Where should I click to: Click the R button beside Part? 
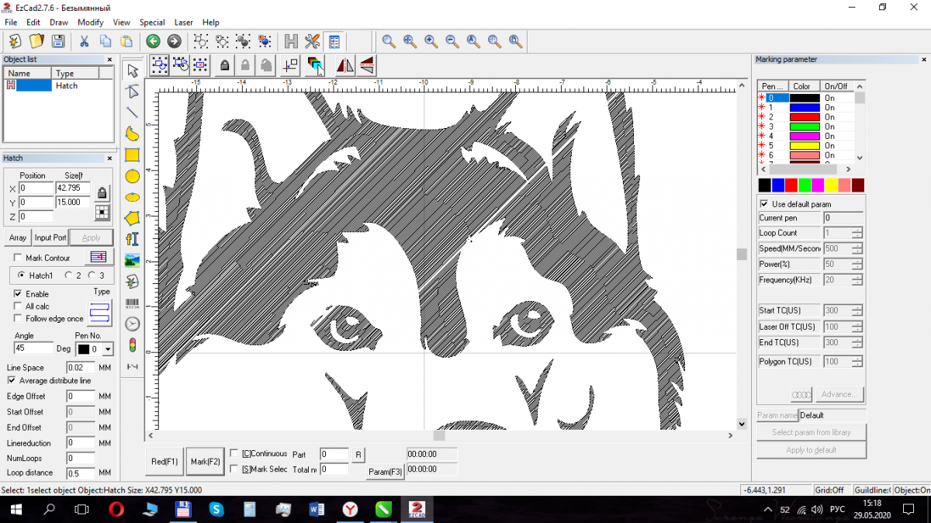[x=358, y=454]
